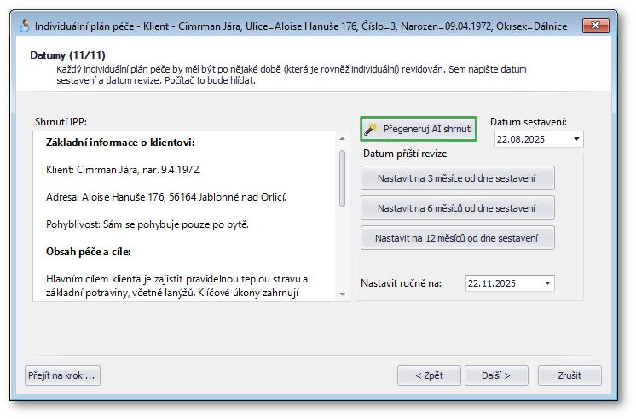Click the magic wand AI summary icon
The image size is (636, 419).
click(x=370, y=129)
